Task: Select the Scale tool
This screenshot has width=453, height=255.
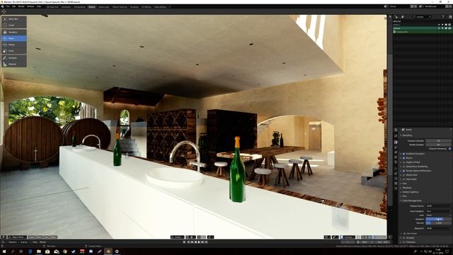Action: click(14, 51)
